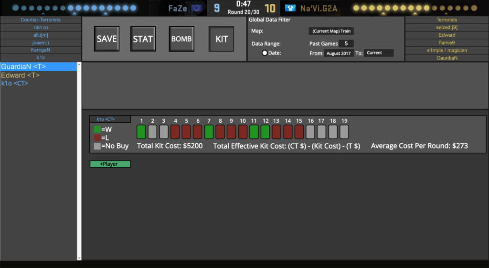This screenshot has width=489, height=268.
Task: Choose GaurdiaN from Terrorists roster
Action: tap(446, 58)
